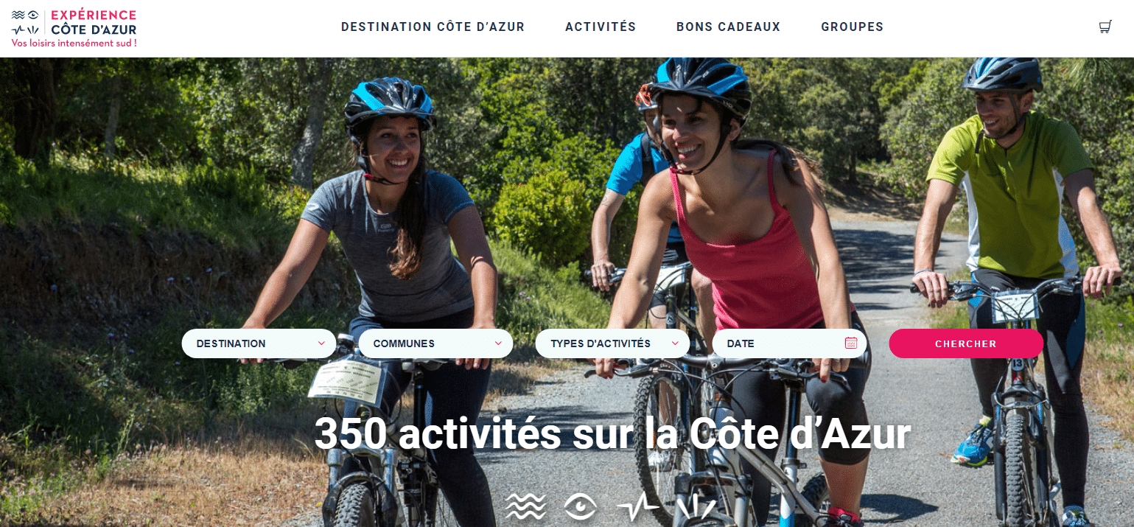Click the Date input field

click(789, 343)
